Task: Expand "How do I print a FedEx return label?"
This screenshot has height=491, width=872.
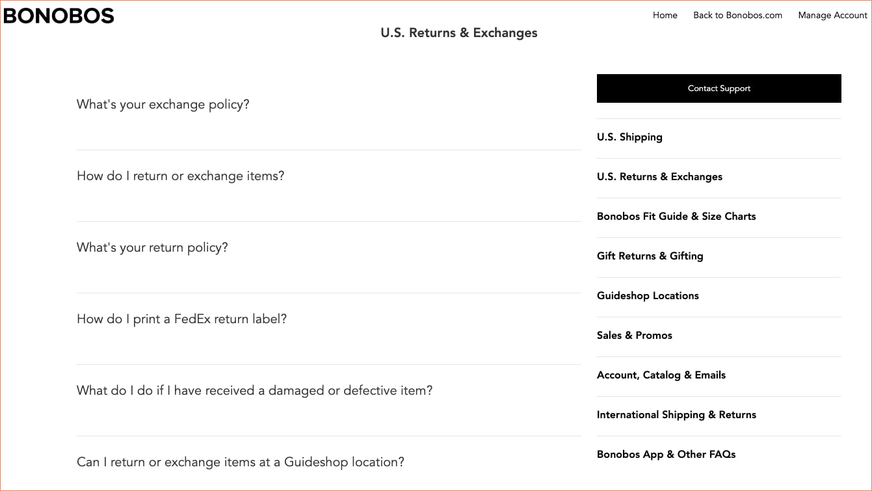Action: (181, 319)
